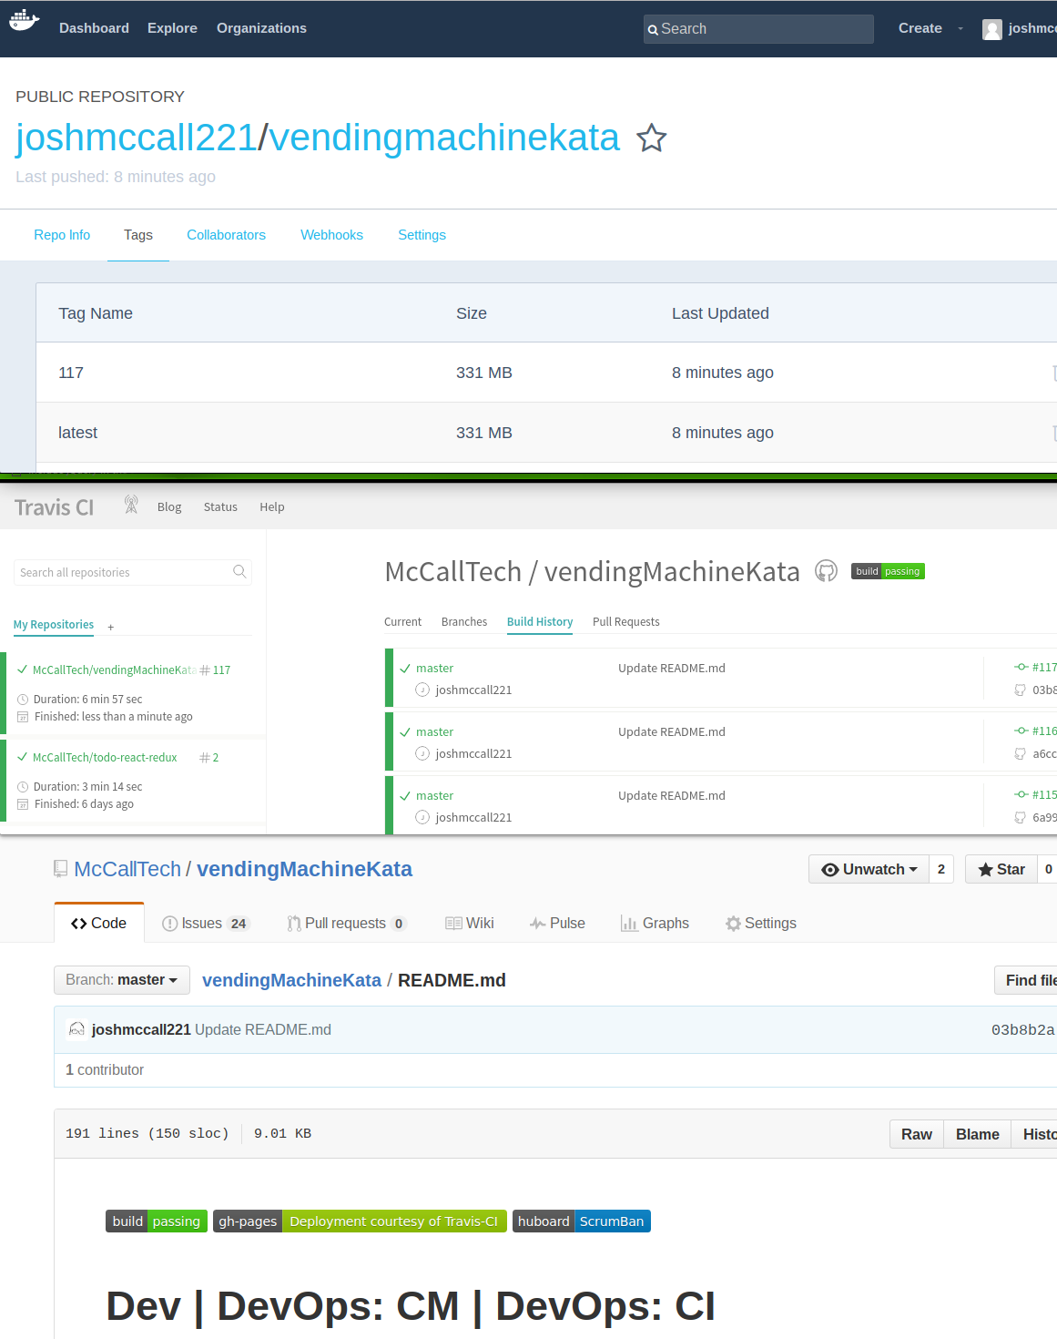Switch to the Build History tab
This screenshot has height=1339, width=1057.
[540, 621]
